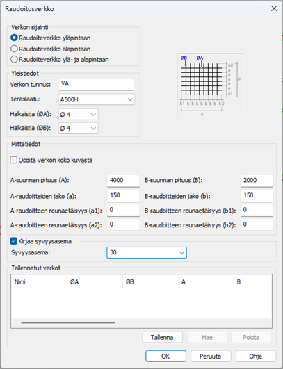Click the Tallenna button
Viewport: 283px width, 369px height.
pos(162,337)
